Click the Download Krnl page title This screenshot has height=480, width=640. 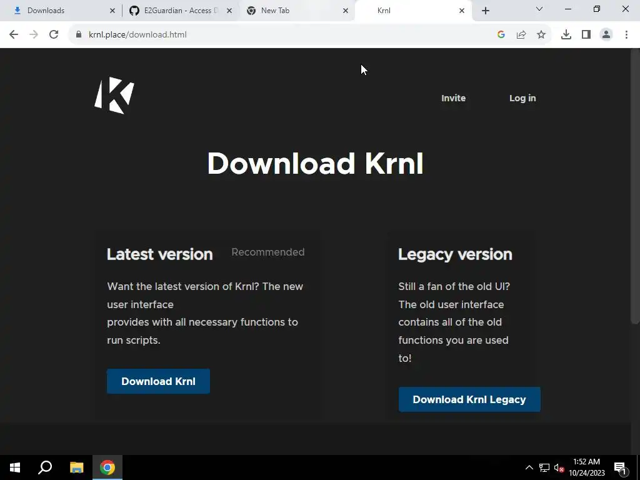click(315, 163)
